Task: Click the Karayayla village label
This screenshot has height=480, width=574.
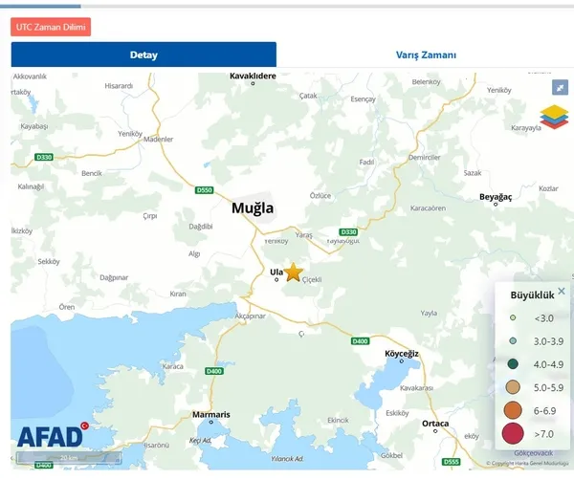Action: tap(526, 128)
